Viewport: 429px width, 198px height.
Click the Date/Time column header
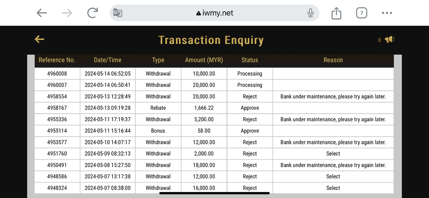pyautogui.click(x=108, y=60)
